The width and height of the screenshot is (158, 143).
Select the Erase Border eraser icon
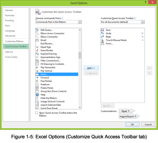37,50
